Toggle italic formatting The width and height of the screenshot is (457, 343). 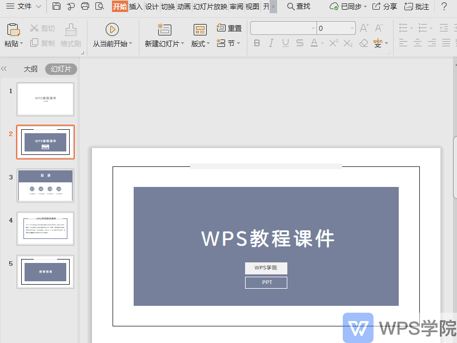pos(271,42)
